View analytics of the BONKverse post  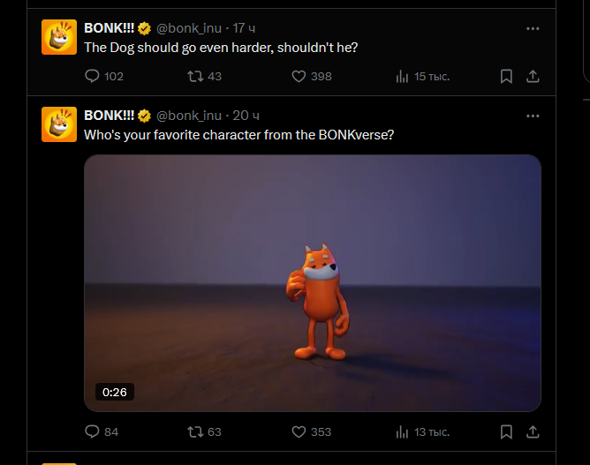pyautogui.click(x=403, y=431)
